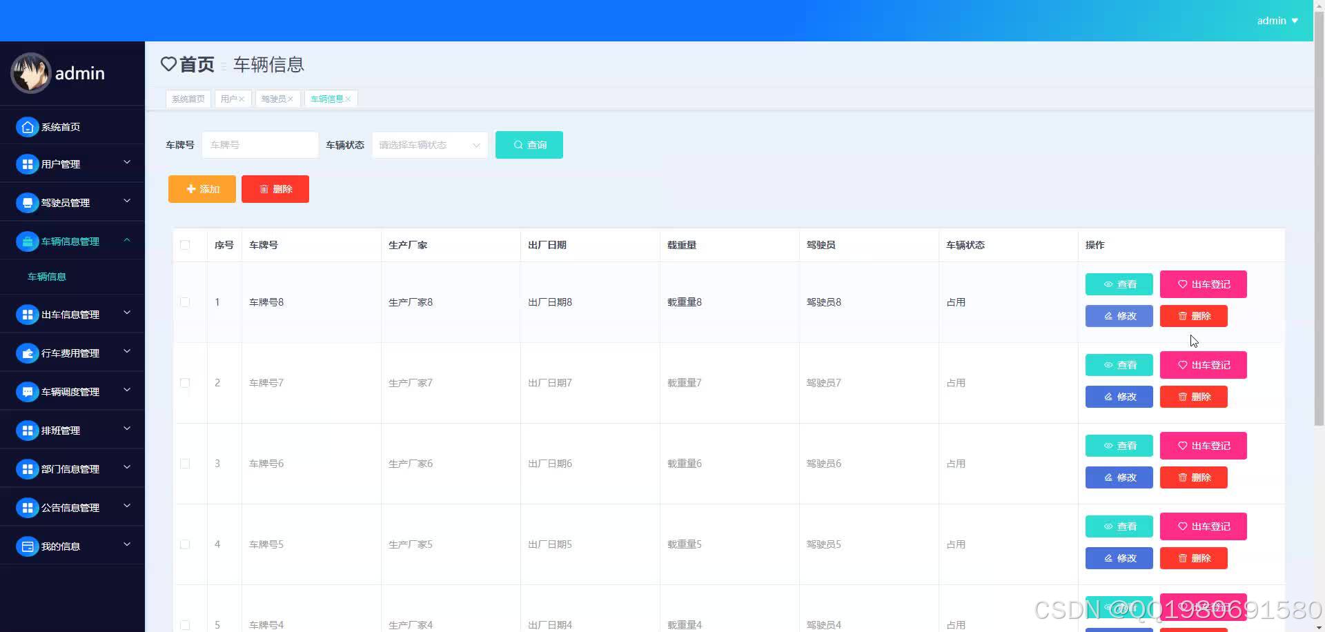1325x632 pixels.
Task: Close the 驾驶员 tab with its X
Action: point(291,99)
